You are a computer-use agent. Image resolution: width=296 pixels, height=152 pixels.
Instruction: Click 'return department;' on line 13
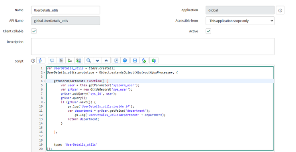(x=83, y=119)
